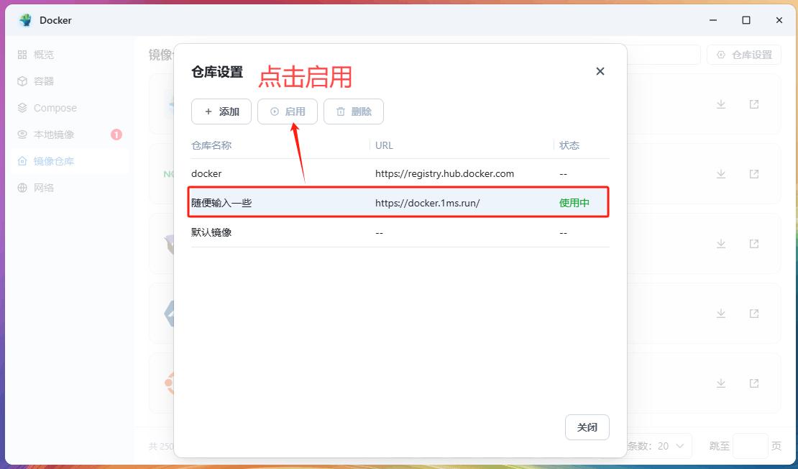Click the 镜像仓库 sidebar icon
The height and width of the screenshot is (469, 798).
pyautogui.click(x=22, y=161)
